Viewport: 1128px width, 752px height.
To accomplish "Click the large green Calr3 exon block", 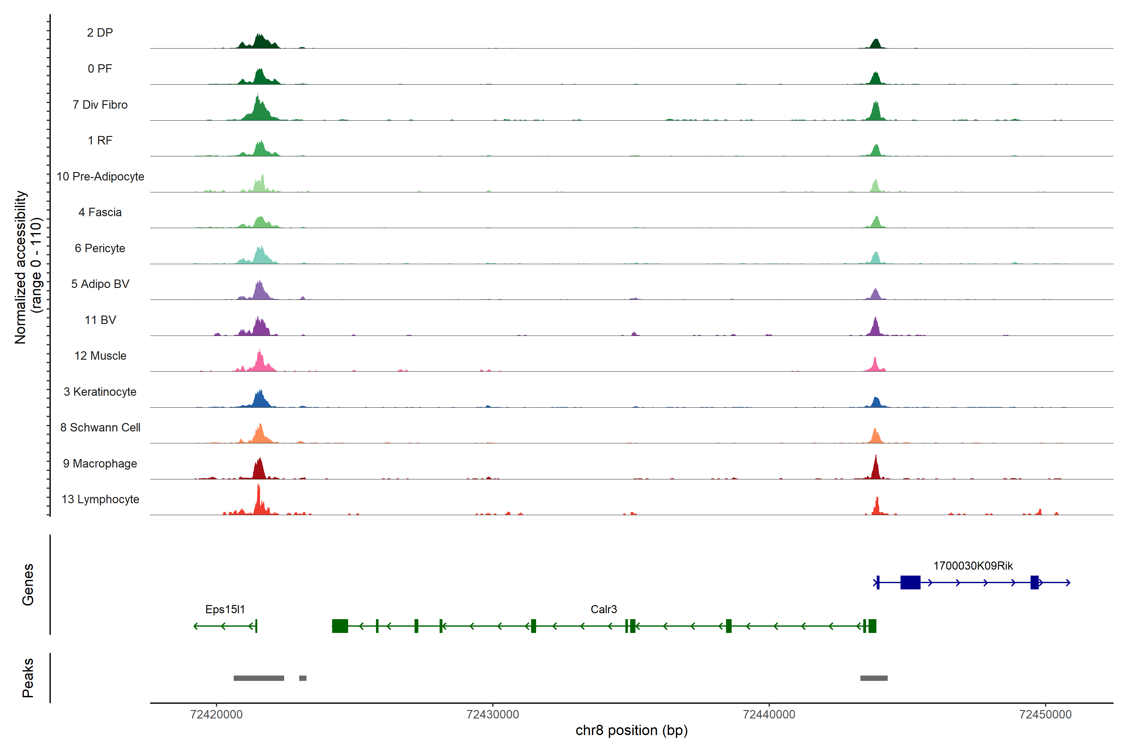I will click(340, 626).
